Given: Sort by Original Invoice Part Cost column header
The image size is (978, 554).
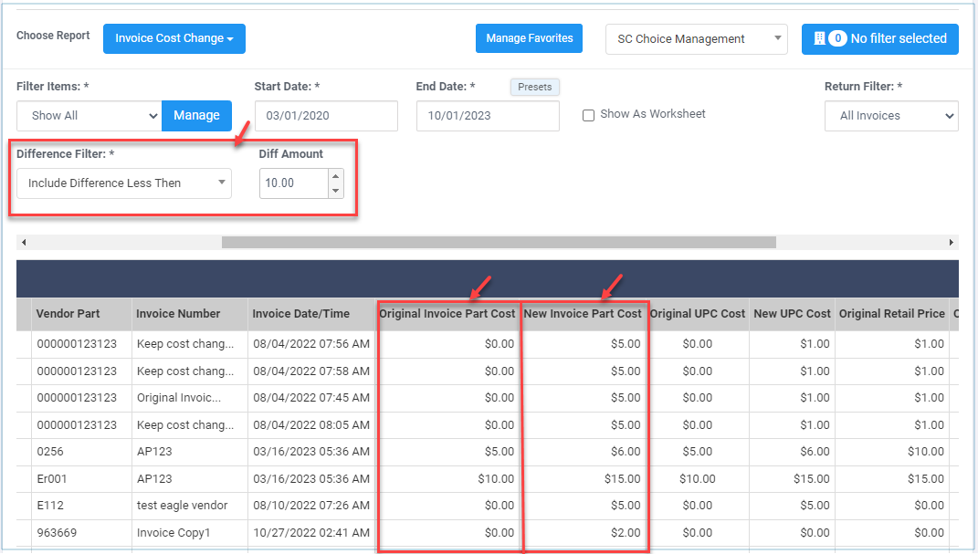Looking at the screenshot, I should (447, 314).
